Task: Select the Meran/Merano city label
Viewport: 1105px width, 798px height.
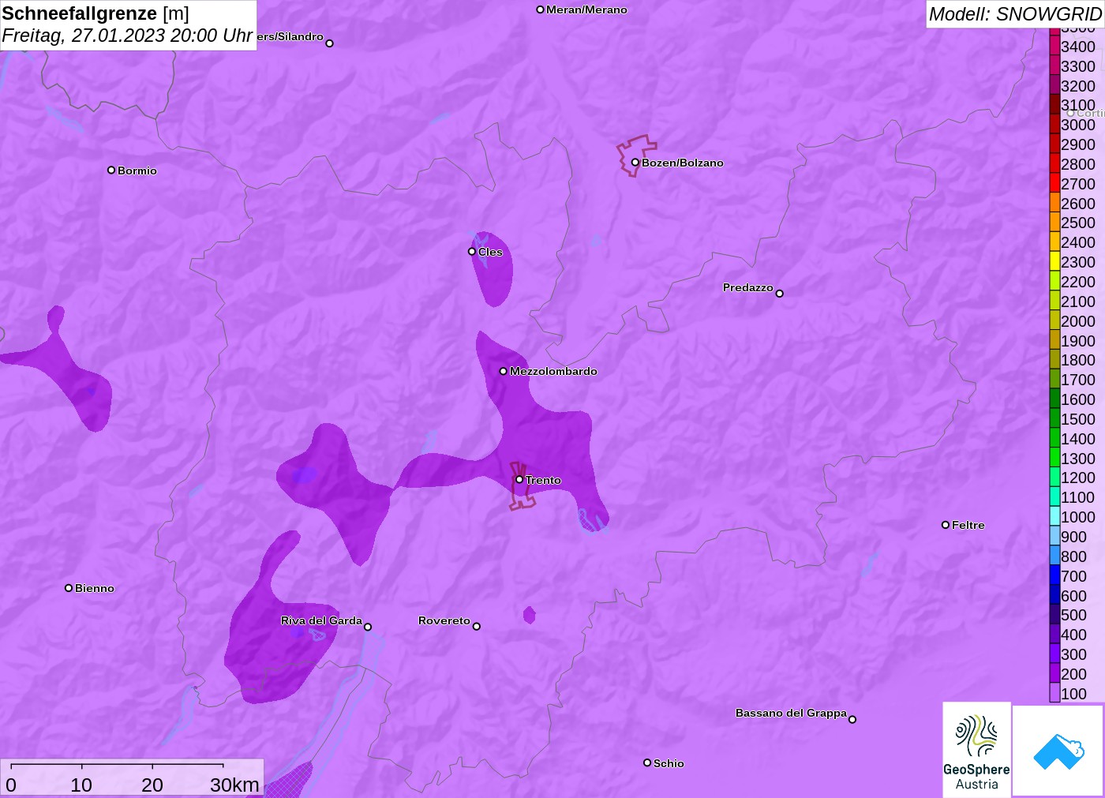Action: pos(586,9)
